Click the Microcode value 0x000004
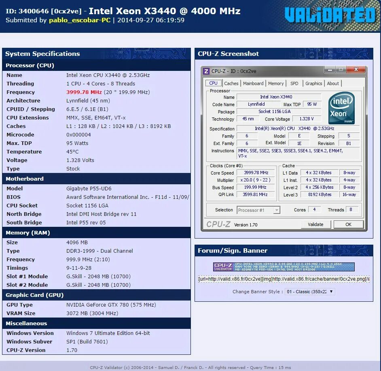Viewport: 381px width, 371px height. pyautogui.click(x=78, y=135)
